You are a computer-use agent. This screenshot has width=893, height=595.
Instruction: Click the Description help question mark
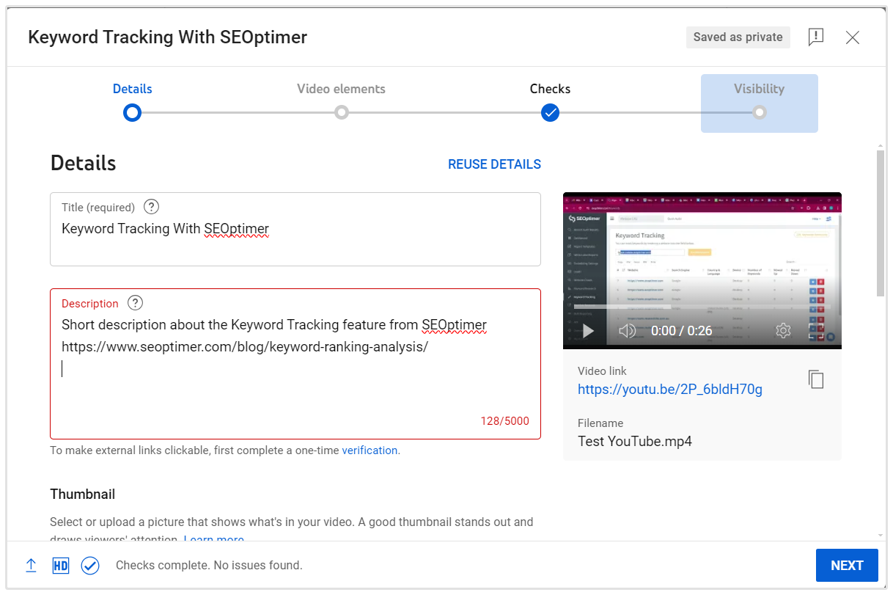pos(135,303)
